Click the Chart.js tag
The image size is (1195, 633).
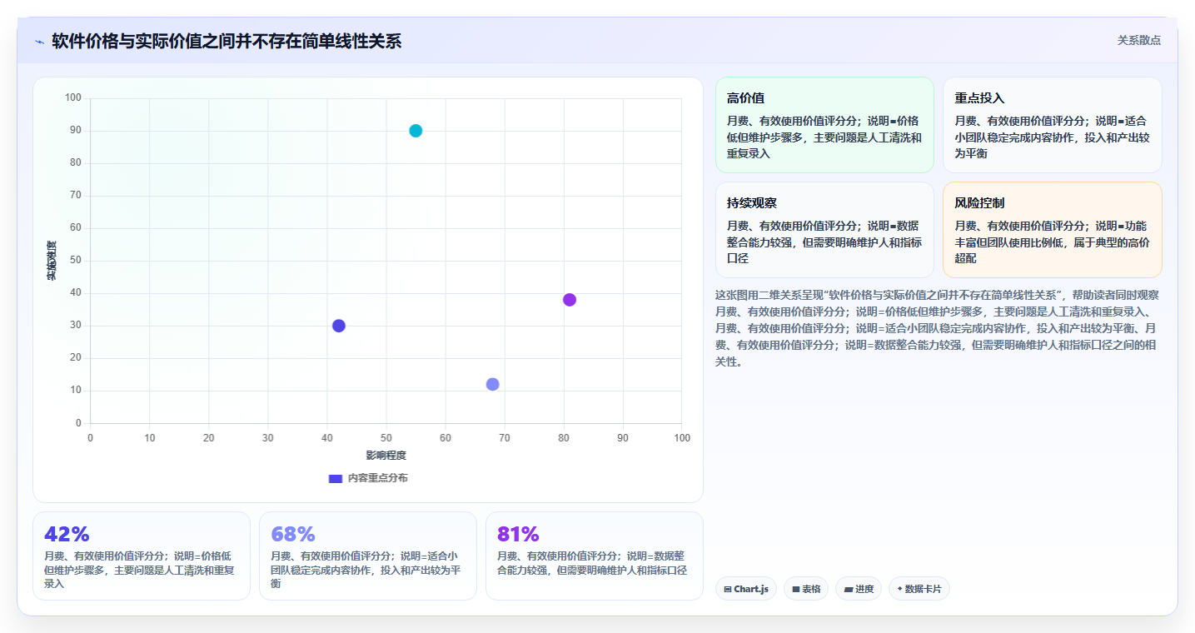click(746, 589)
